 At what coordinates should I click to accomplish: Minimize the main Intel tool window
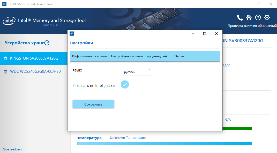point(247,4)
